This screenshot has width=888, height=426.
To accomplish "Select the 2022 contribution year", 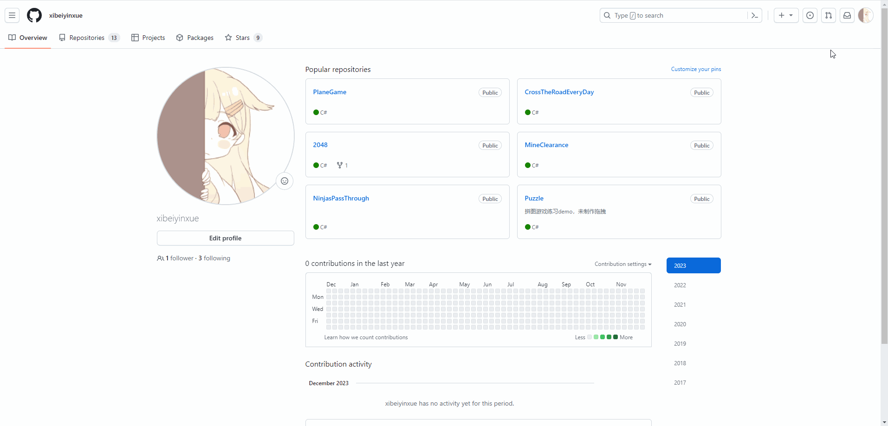I will [x=680, y=285].
